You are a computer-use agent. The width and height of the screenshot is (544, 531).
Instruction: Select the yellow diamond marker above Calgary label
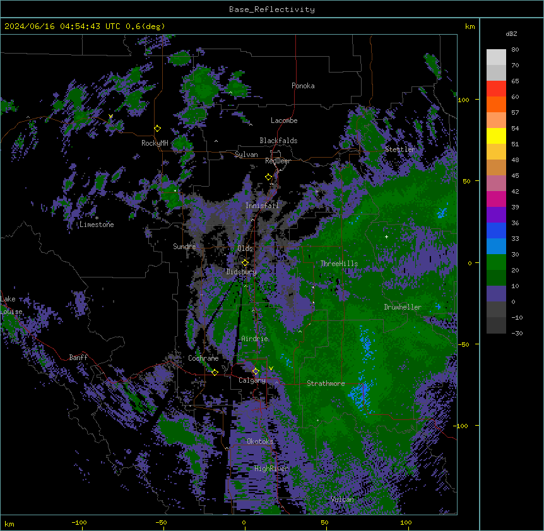tap(256, 371)
